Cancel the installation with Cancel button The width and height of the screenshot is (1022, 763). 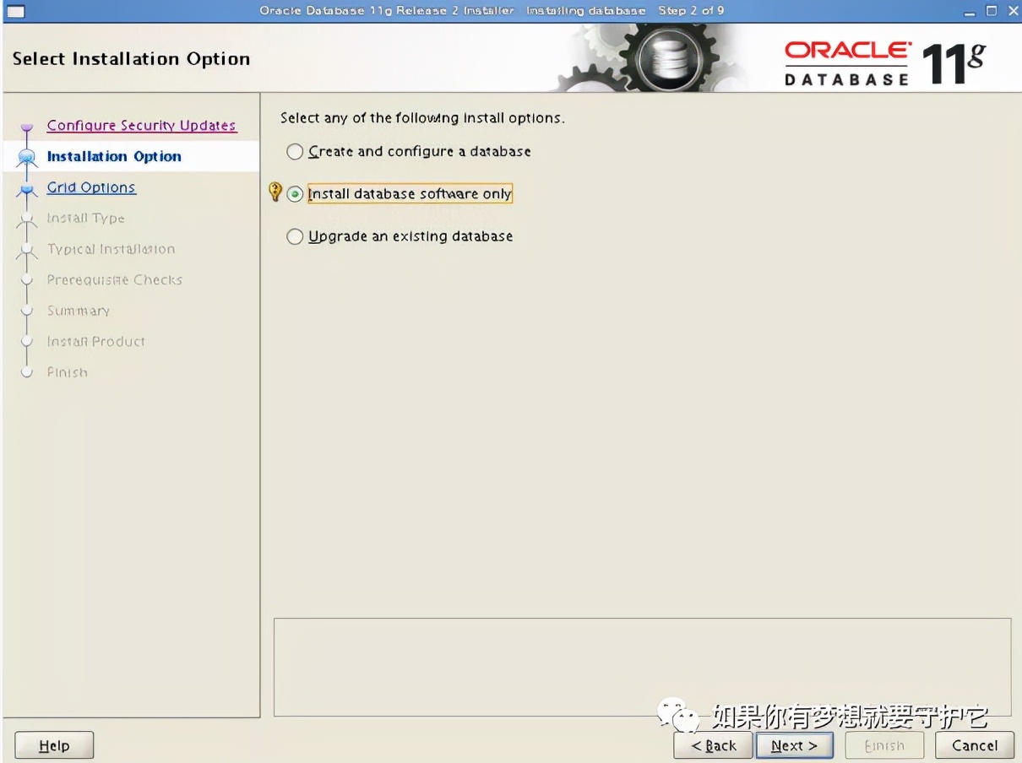(x=975, y=745)
